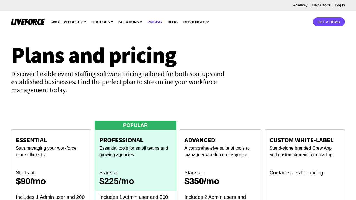Select the Essential plan heading
Screen dimensions: 356x200
pyautogui.click(x=31, y=140)
